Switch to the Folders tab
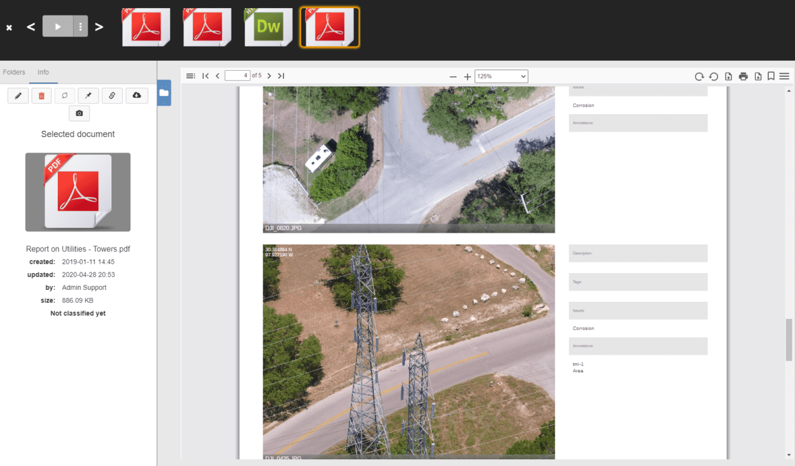Screen dimensions: 795x466 (x=14, y=72)
